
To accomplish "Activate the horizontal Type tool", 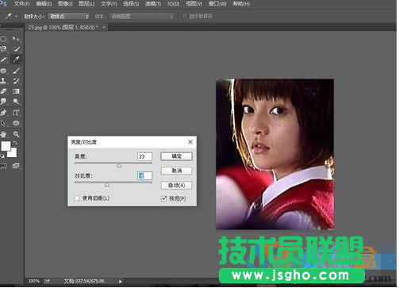I will (x=16, y=113).
